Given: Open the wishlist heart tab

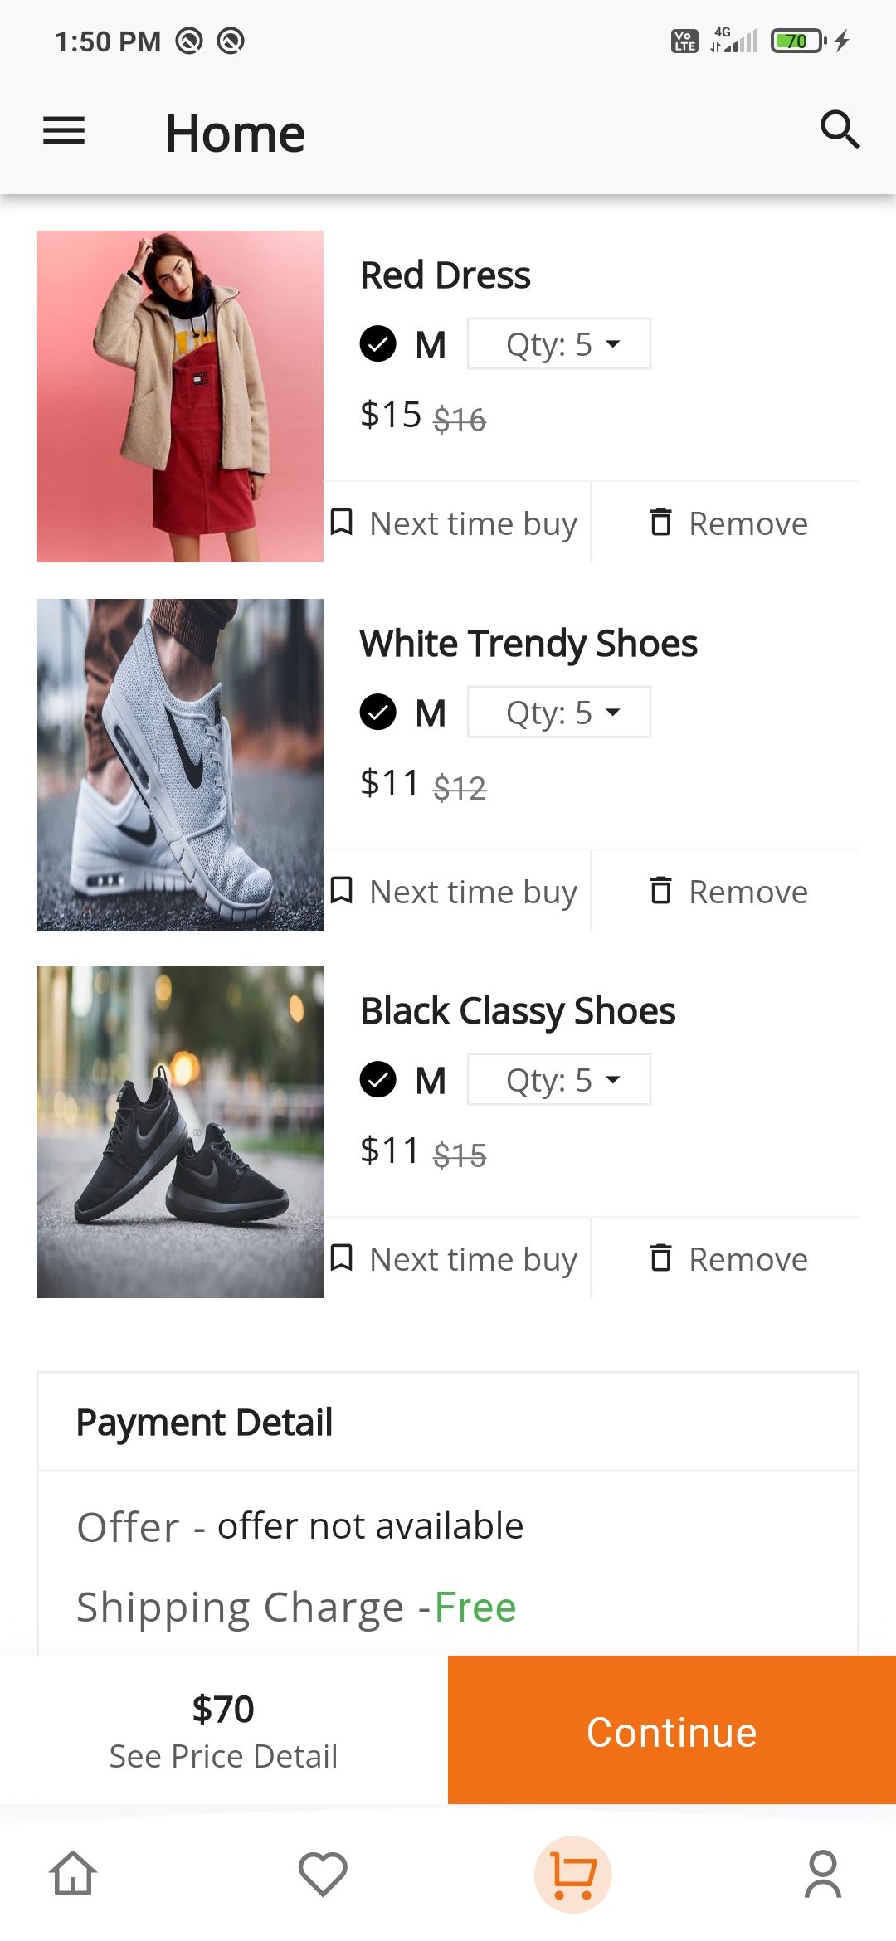Looking at the screenshot, I should coord(323,1874).
